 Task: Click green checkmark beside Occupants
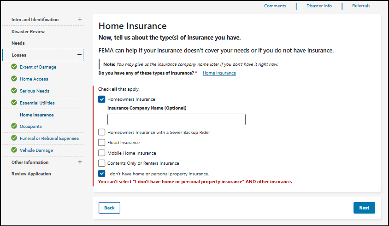click(x=14, y=127)
